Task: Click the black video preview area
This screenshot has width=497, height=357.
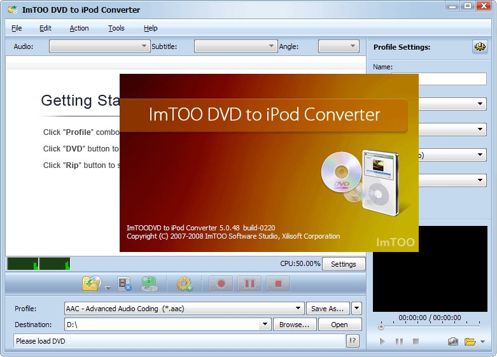Action: [430, 269]
